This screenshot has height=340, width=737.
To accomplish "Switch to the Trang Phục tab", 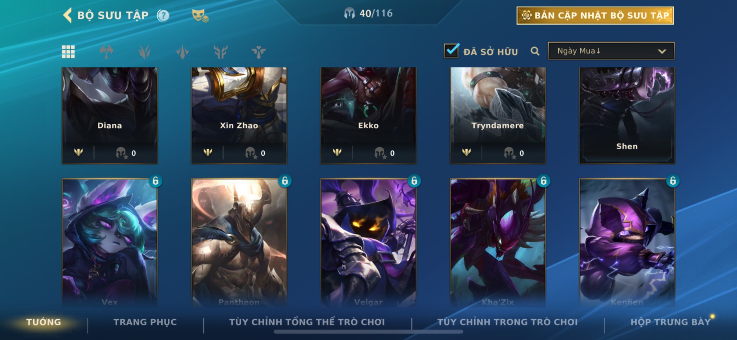I will click(x=145, y=322).
